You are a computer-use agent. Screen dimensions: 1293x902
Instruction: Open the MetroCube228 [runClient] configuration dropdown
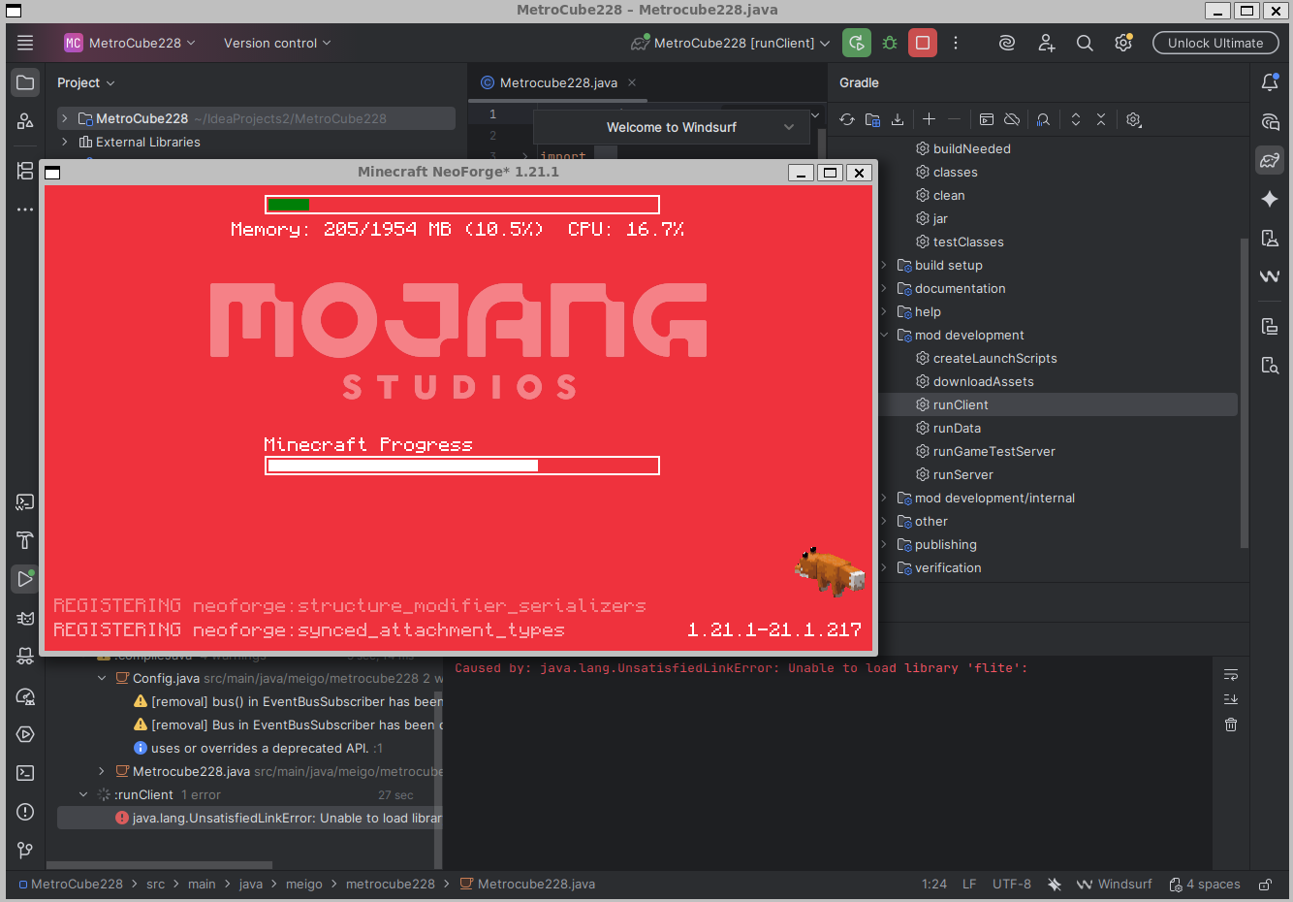click(x=729, y=43)
